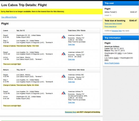This screenshot has width=139, height=121.
Task: Open Seat map for American Airlines 74
Action: click(x=72, y=102)
